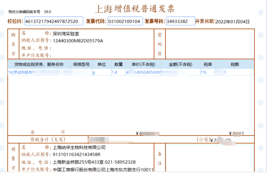This screenshot has width=267, height=175.
Task: Click the 税额 column header
Action: tap(235, 64)
